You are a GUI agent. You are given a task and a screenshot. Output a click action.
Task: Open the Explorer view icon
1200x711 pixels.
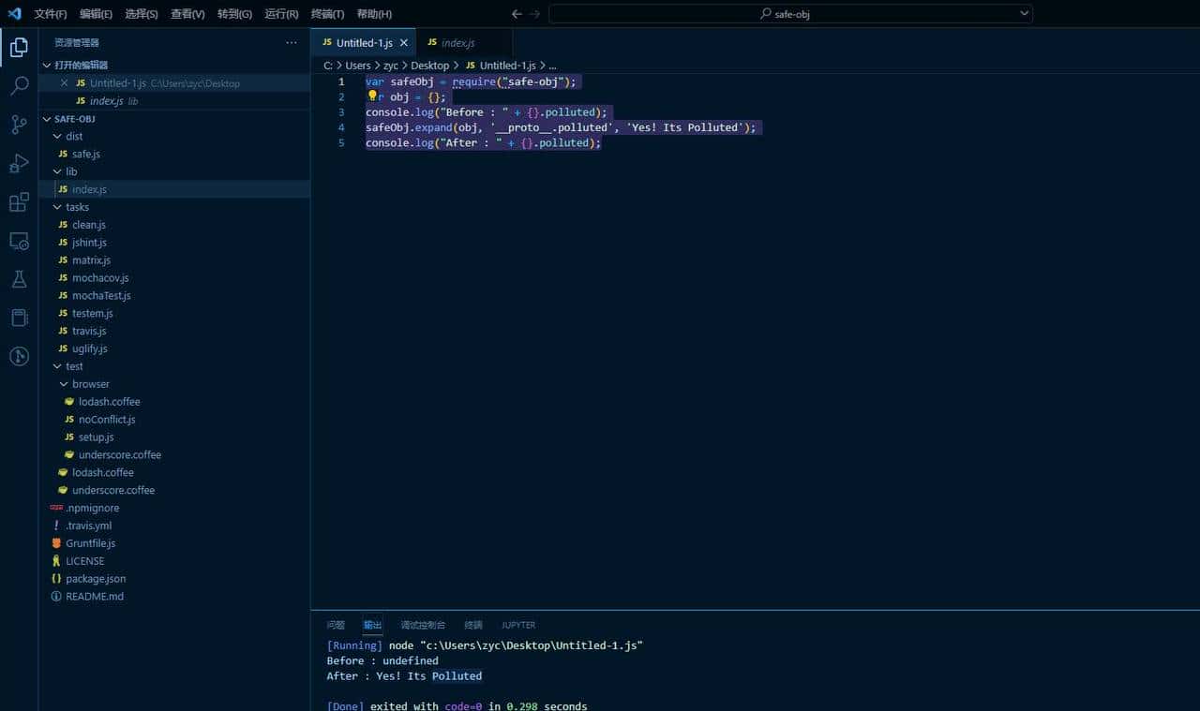coord(19,47)
